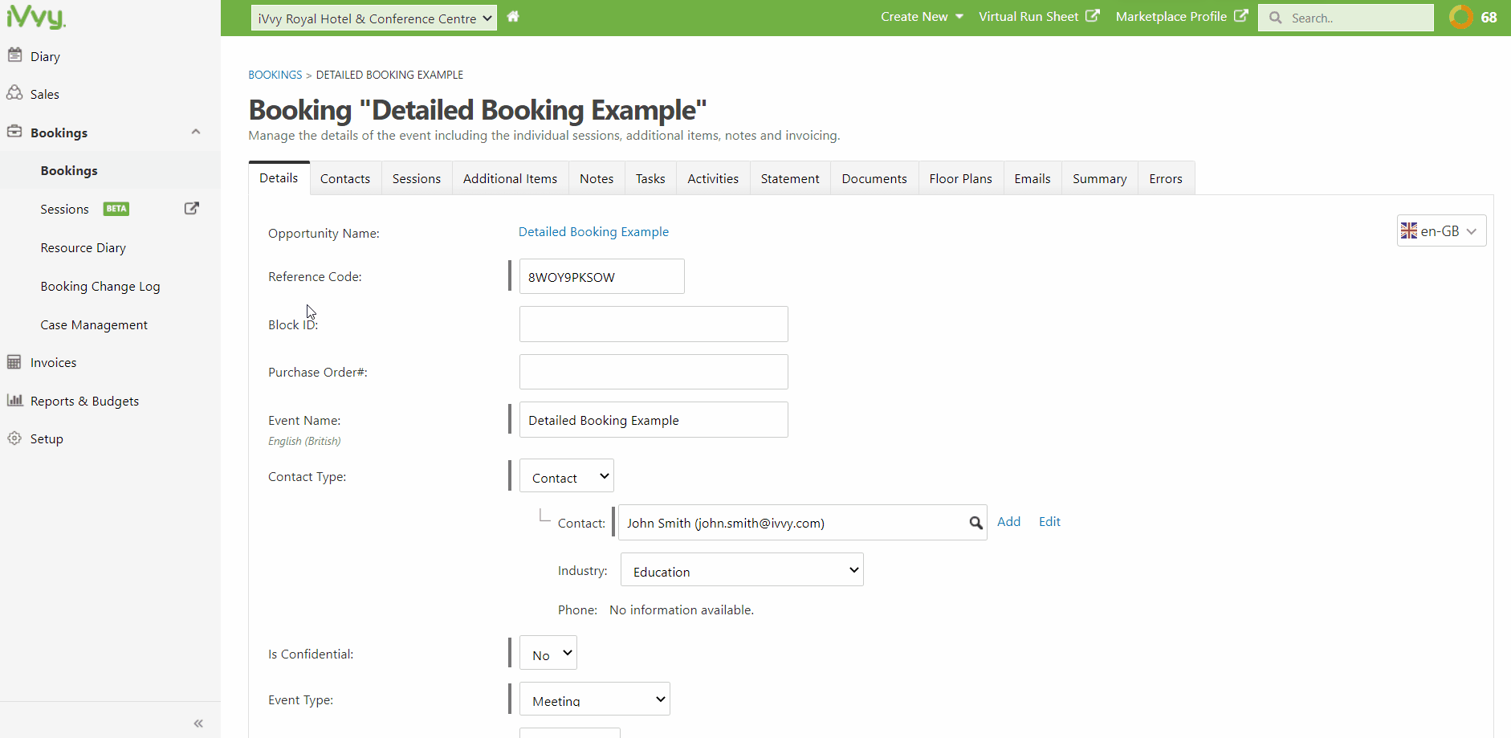Click the Virtual Run Sheet external link icon

pos(1093,16)
